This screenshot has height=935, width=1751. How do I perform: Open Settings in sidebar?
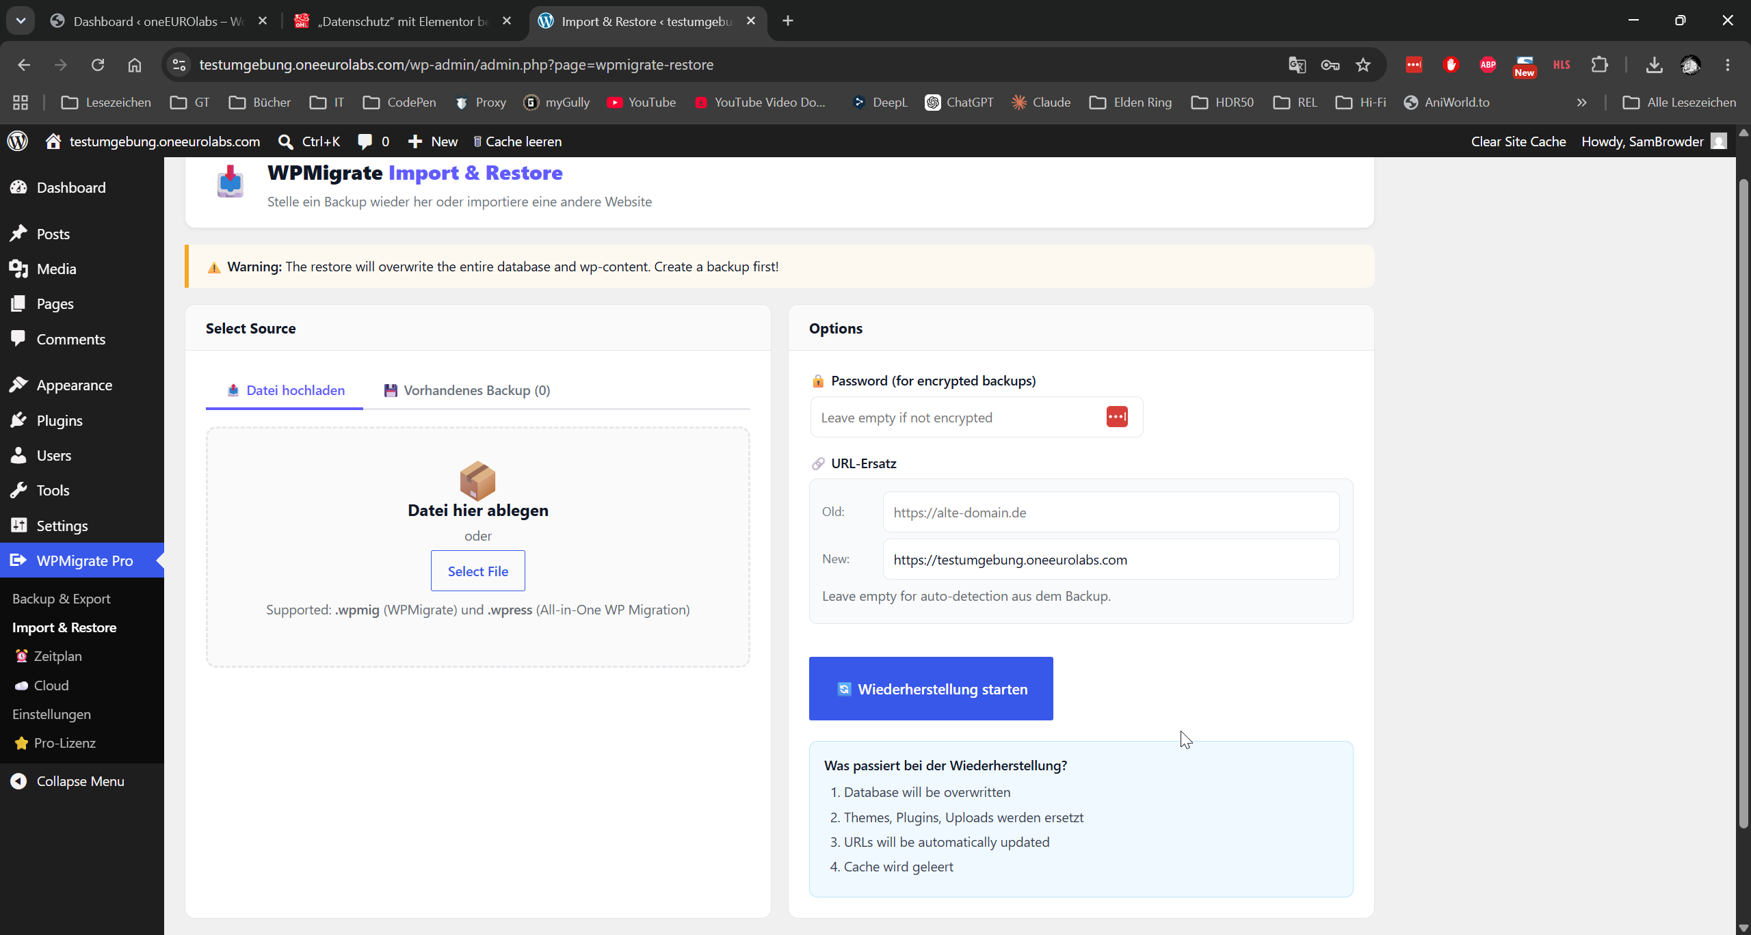[82, 526]
